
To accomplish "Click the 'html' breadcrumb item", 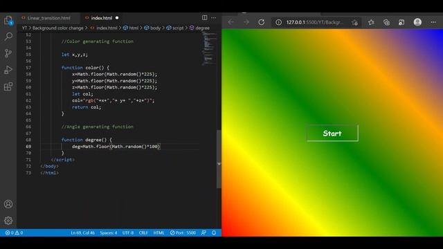I will click(x=134, y=28).
